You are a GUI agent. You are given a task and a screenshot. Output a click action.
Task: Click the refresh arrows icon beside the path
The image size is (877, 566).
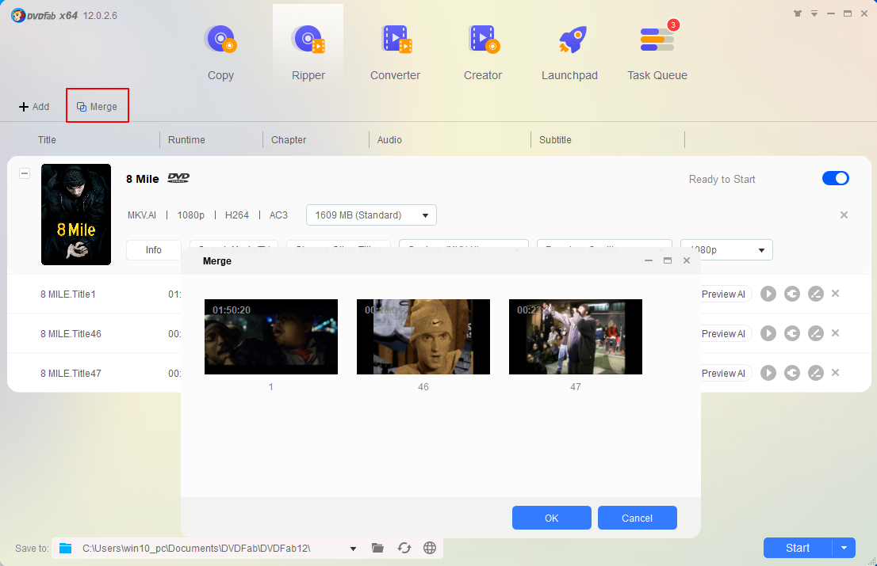coord(404,548)
